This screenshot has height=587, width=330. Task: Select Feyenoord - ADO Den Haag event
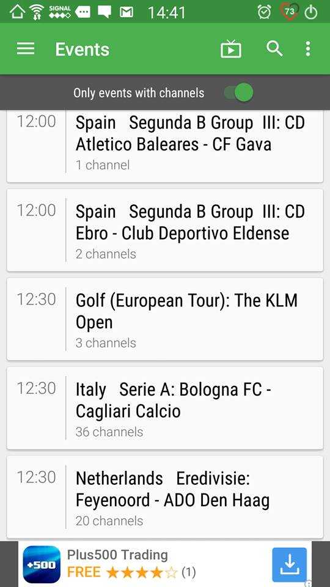(x=165, y=497)
